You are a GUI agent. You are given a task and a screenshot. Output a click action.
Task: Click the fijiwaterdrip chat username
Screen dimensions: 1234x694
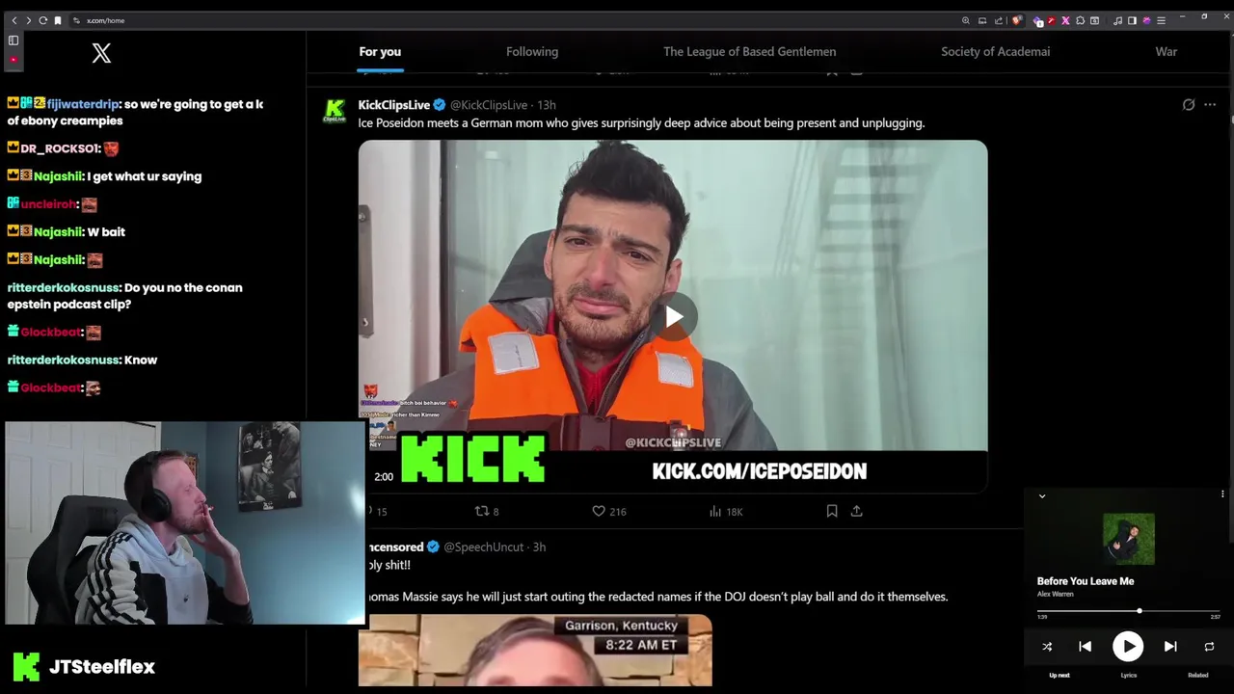pos(83,104)
